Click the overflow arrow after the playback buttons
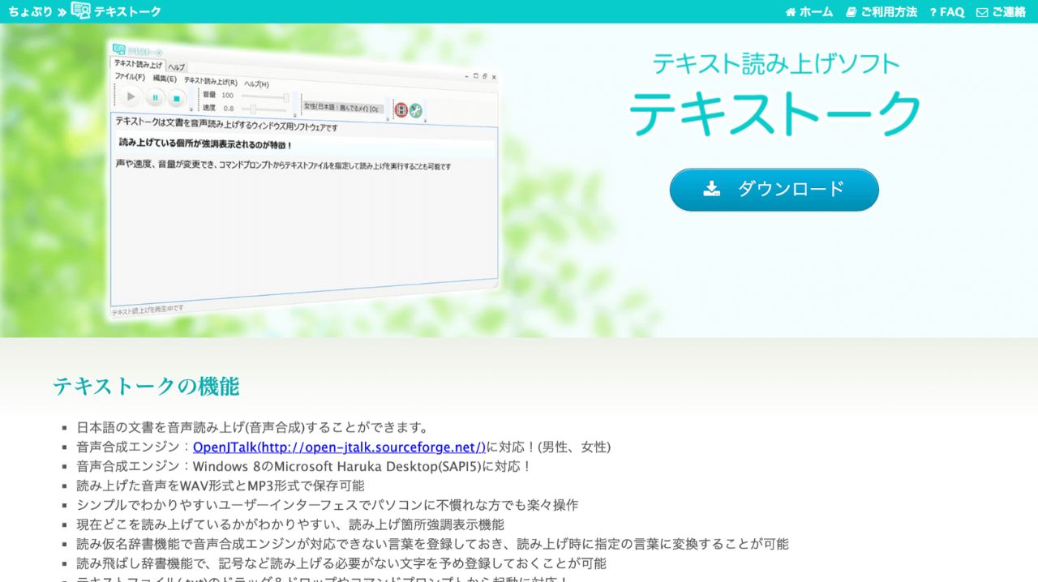This screenshot has height=582, width=1038. click(x=191, y=109)
